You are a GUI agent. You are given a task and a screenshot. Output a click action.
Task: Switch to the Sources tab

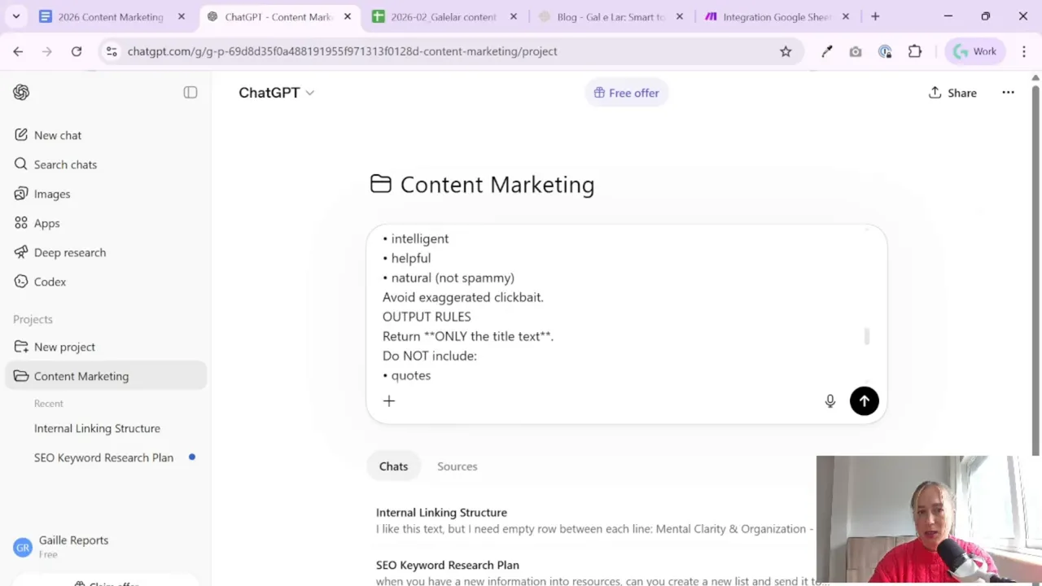click(457, 466)
